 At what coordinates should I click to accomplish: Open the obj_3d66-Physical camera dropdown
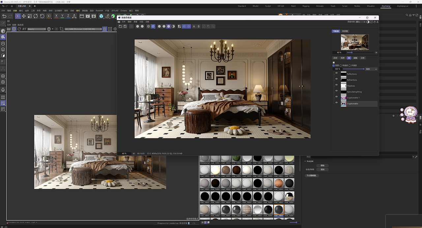[x=83, y=29]
